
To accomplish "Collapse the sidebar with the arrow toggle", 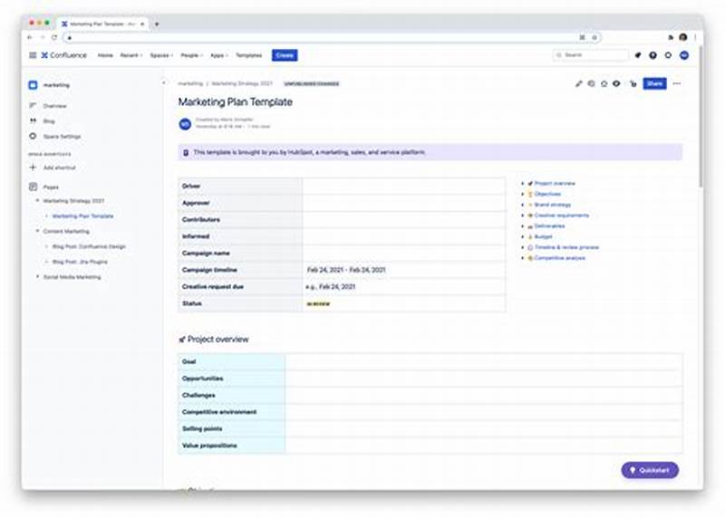I will 163,83.
